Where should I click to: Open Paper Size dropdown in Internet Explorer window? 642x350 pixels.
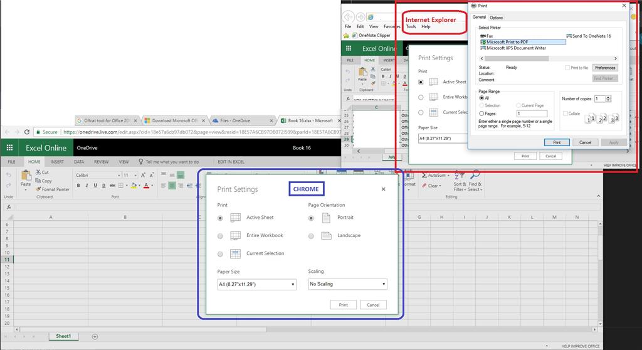pyautogui.click(x=443, y=139)
